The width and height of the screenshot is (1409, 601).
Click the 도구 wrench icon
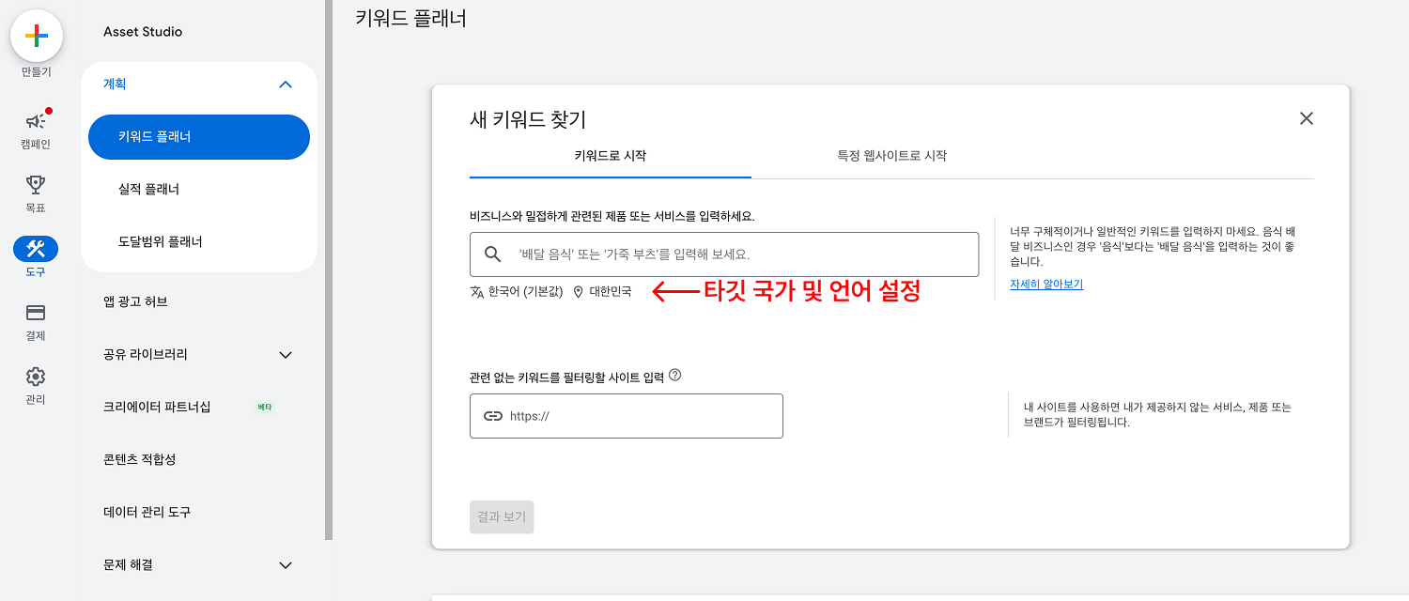coord(36,246)
